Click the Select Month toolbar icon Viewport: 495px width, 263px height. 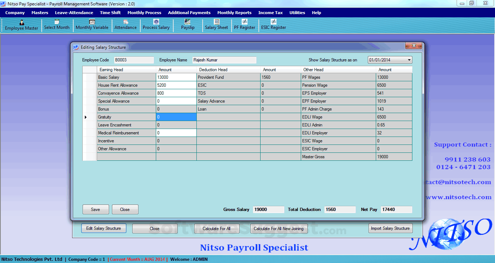click(x=57, y=25)
